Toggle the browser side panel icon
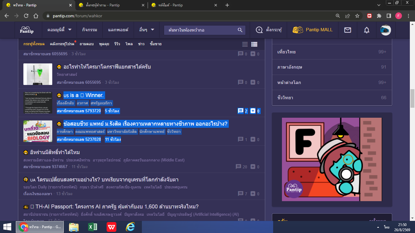415x233 pixels. (x=389, y=16)
